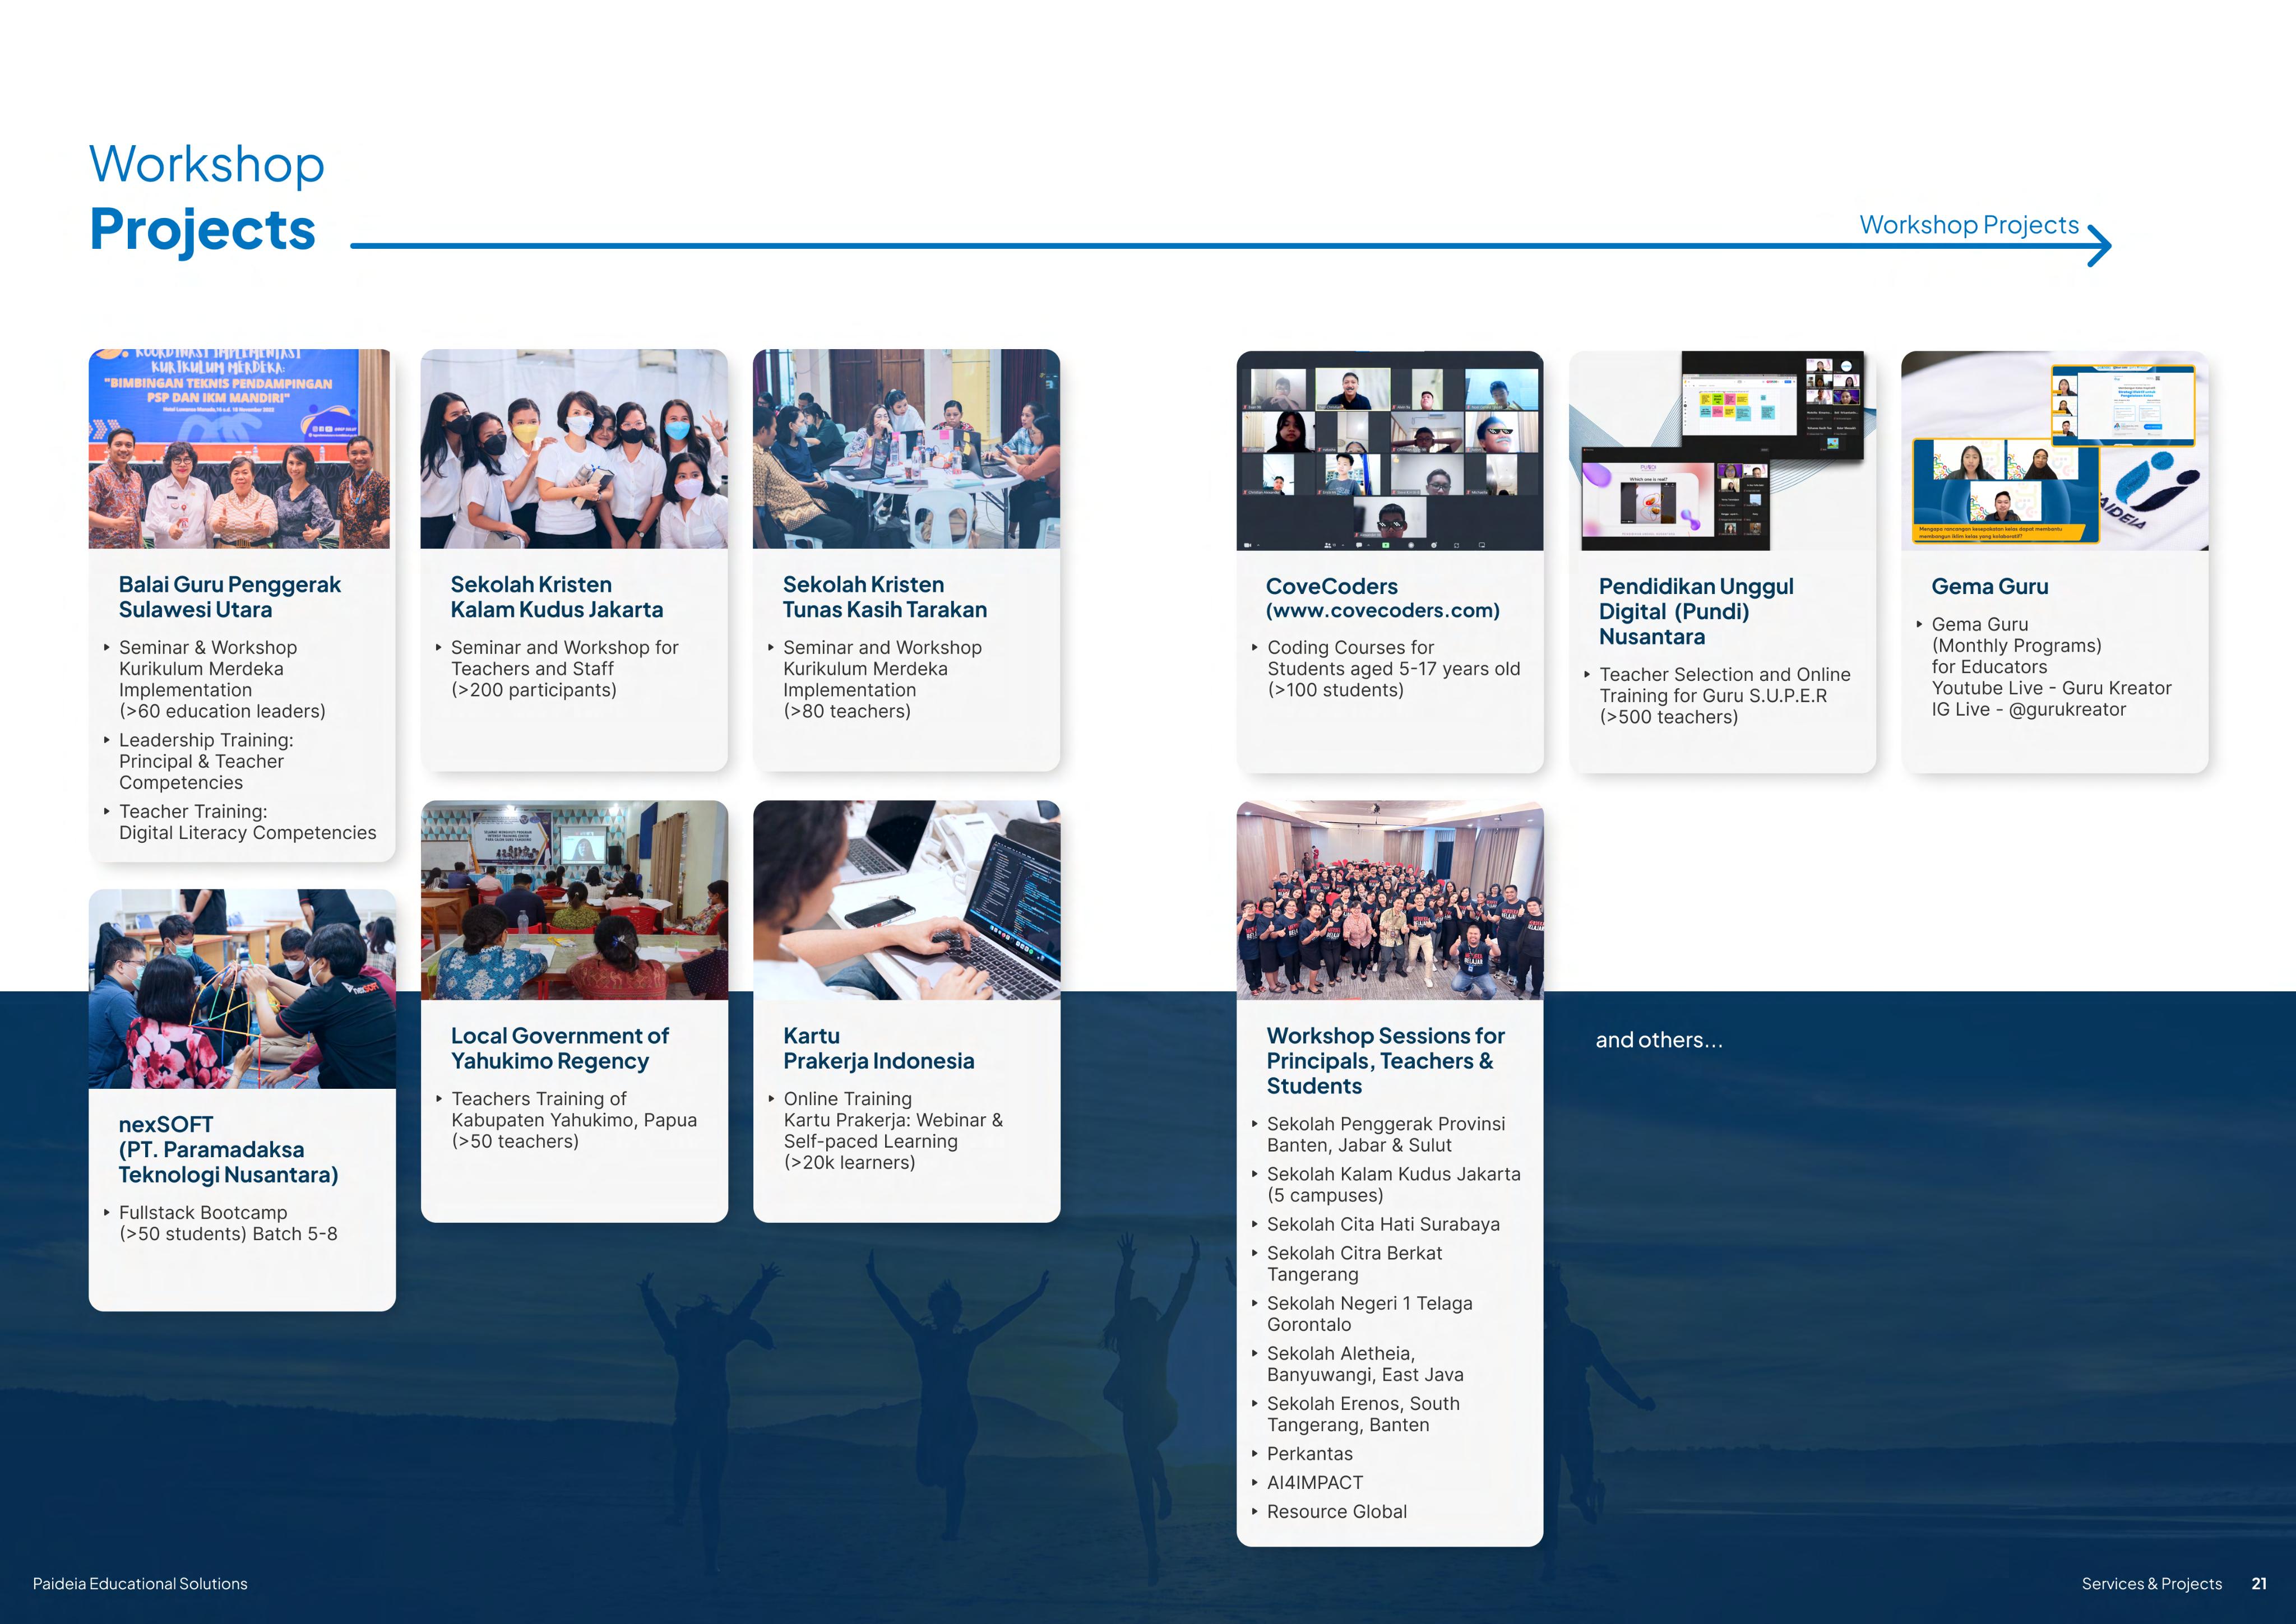The image size is (2296, 1624).
Task: Select the Gema Guru webinar image
Action: tap(2054, 450)
